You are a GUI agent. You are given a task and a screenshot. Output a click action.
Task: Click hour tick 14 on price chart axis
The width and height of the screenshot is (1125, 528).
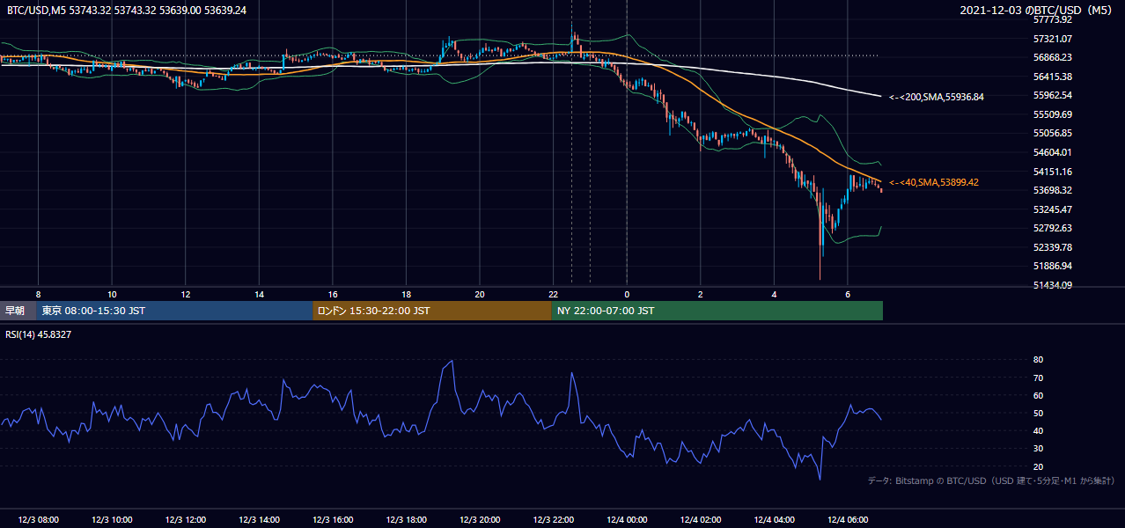[x=259, y=294]
